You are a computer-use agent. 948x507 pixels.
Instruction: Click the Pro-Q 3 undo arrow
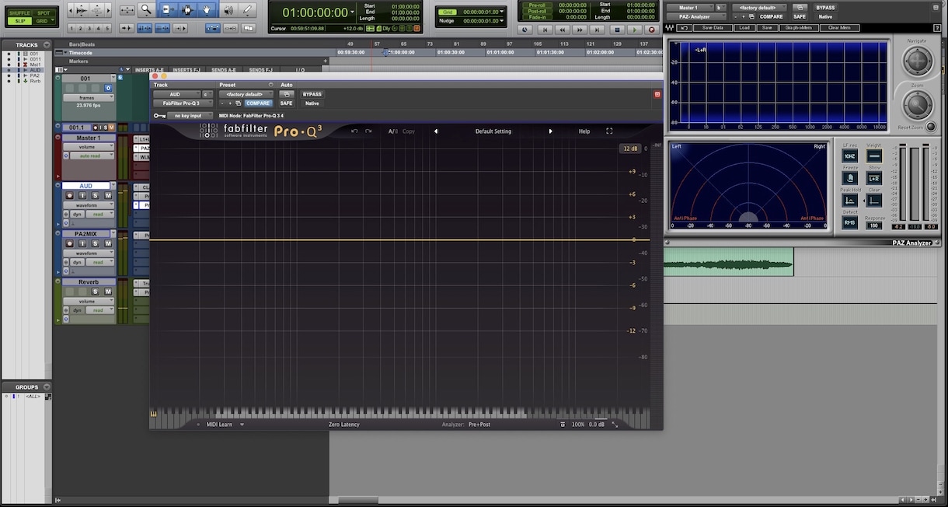(x=354, y=131)
